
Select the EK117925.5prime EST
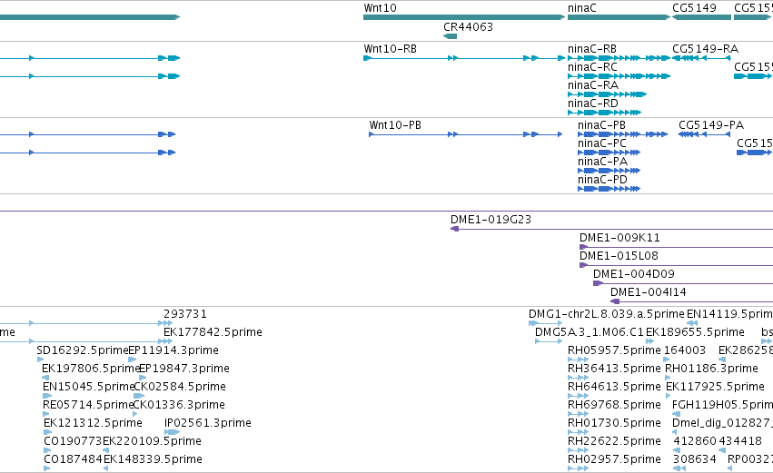click(715, 388)
